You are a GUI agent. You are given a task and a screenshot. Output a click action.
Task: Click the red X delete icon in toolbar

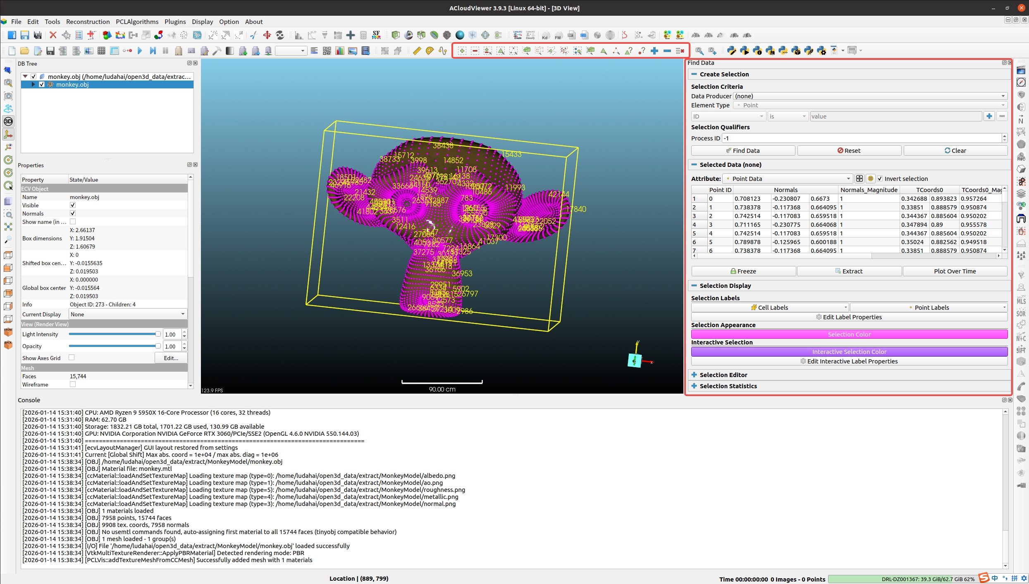pos(53,35)
